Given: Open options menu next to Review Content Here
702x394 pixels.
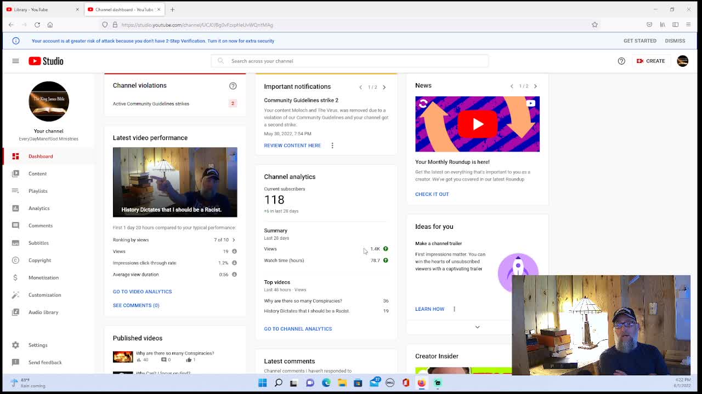Looking at the screenshot, I should [x=332, y=146].
